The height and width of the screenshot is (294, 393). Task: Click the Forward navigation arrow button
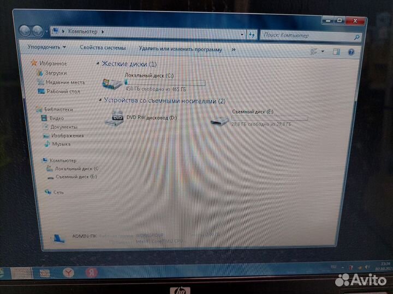38,31
